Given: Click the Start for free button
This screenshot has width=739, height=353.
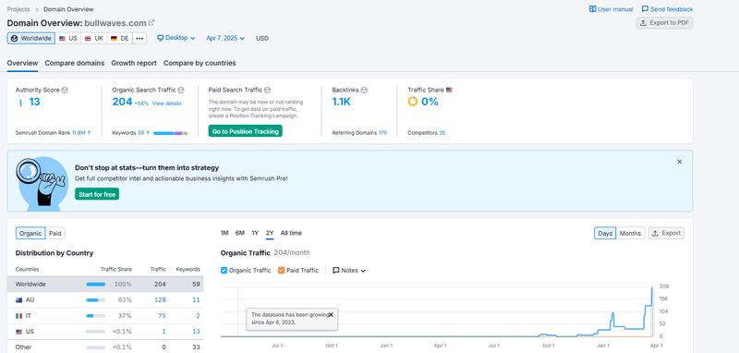Looking at the screenshot, I should [x=97, y=194].
